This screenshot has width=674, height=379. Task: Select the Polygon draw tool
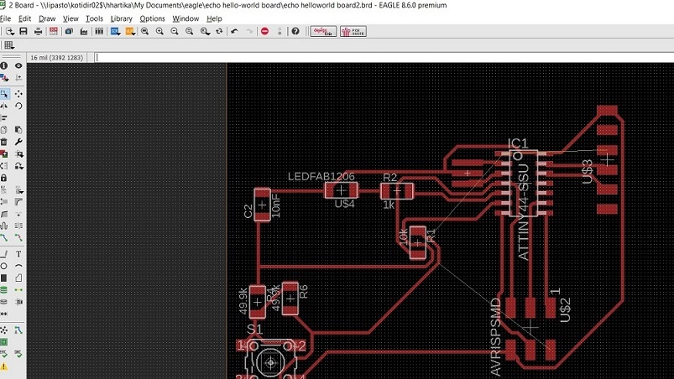click(18, 278)
